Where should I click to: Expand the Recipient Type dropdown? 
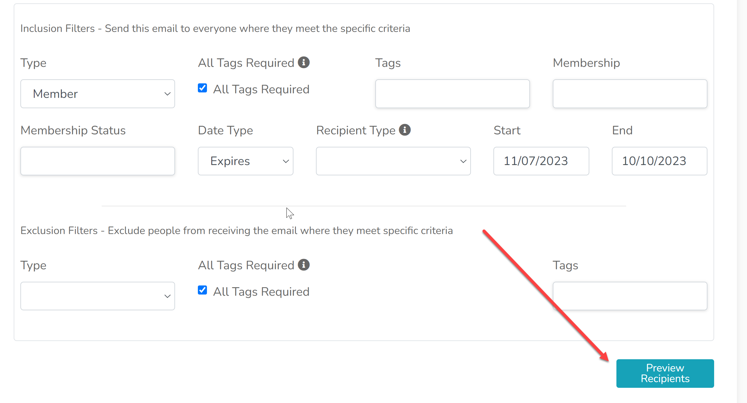coord(393,161)
